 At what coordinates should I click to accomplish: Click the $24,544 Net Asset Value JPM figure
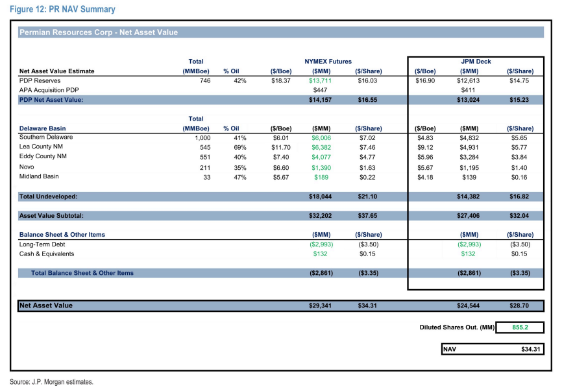468,306
